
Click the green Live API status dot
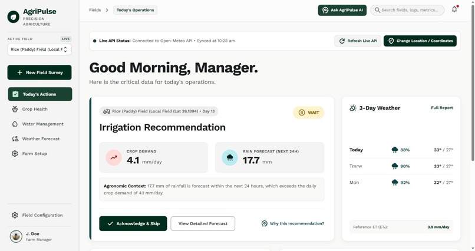(94, 41)
